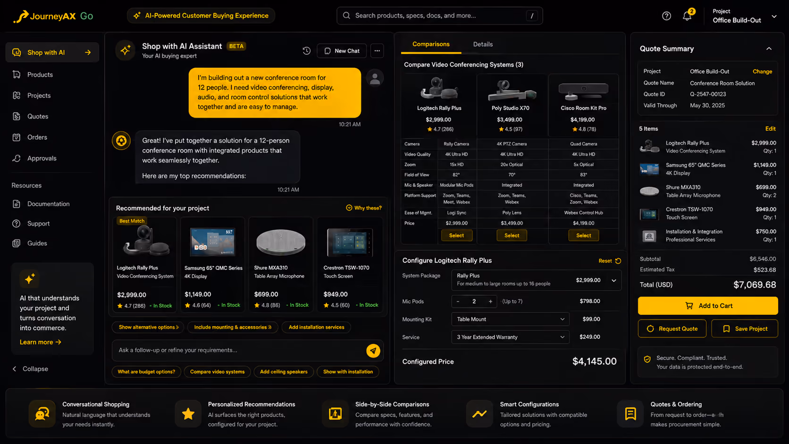Screen dimensions: 789x444
Task: Select the Poly Studio X70 system
Action: (x=512, y=235)
